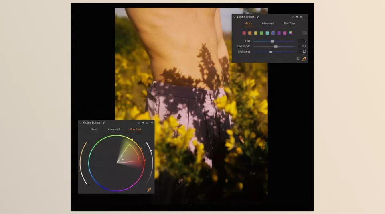Switch to Advanced tab in upper Color Editor
Viewport: 385px width, 214px height.
coord(267,24)
